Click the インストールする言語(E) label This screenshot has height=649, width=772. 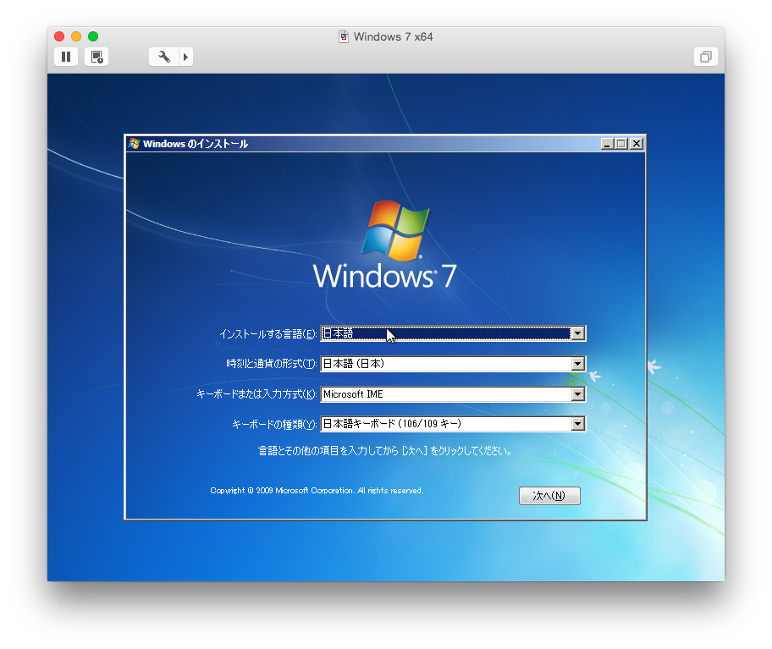click(x=267, y=334)
